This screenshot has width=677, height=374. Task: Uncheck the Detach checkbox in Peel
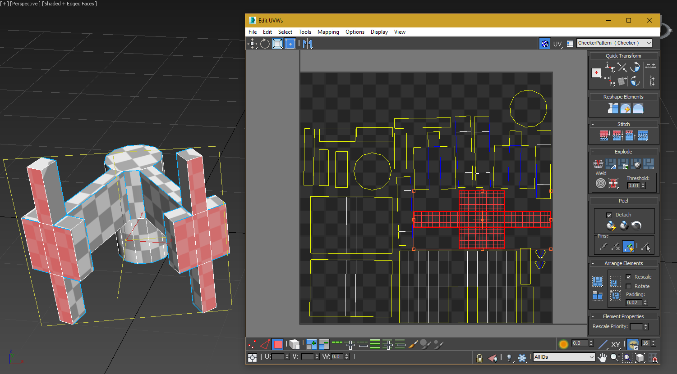(x=609, y=215)
